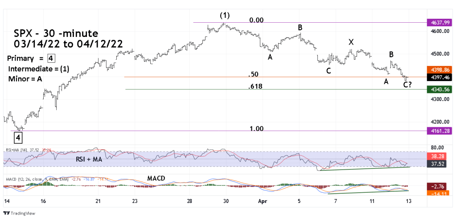The height and width of the screenshot is (219, 456).
Task: Click the C? wave label near 4397
Action: pyautogui.click(x=407, y=85)
